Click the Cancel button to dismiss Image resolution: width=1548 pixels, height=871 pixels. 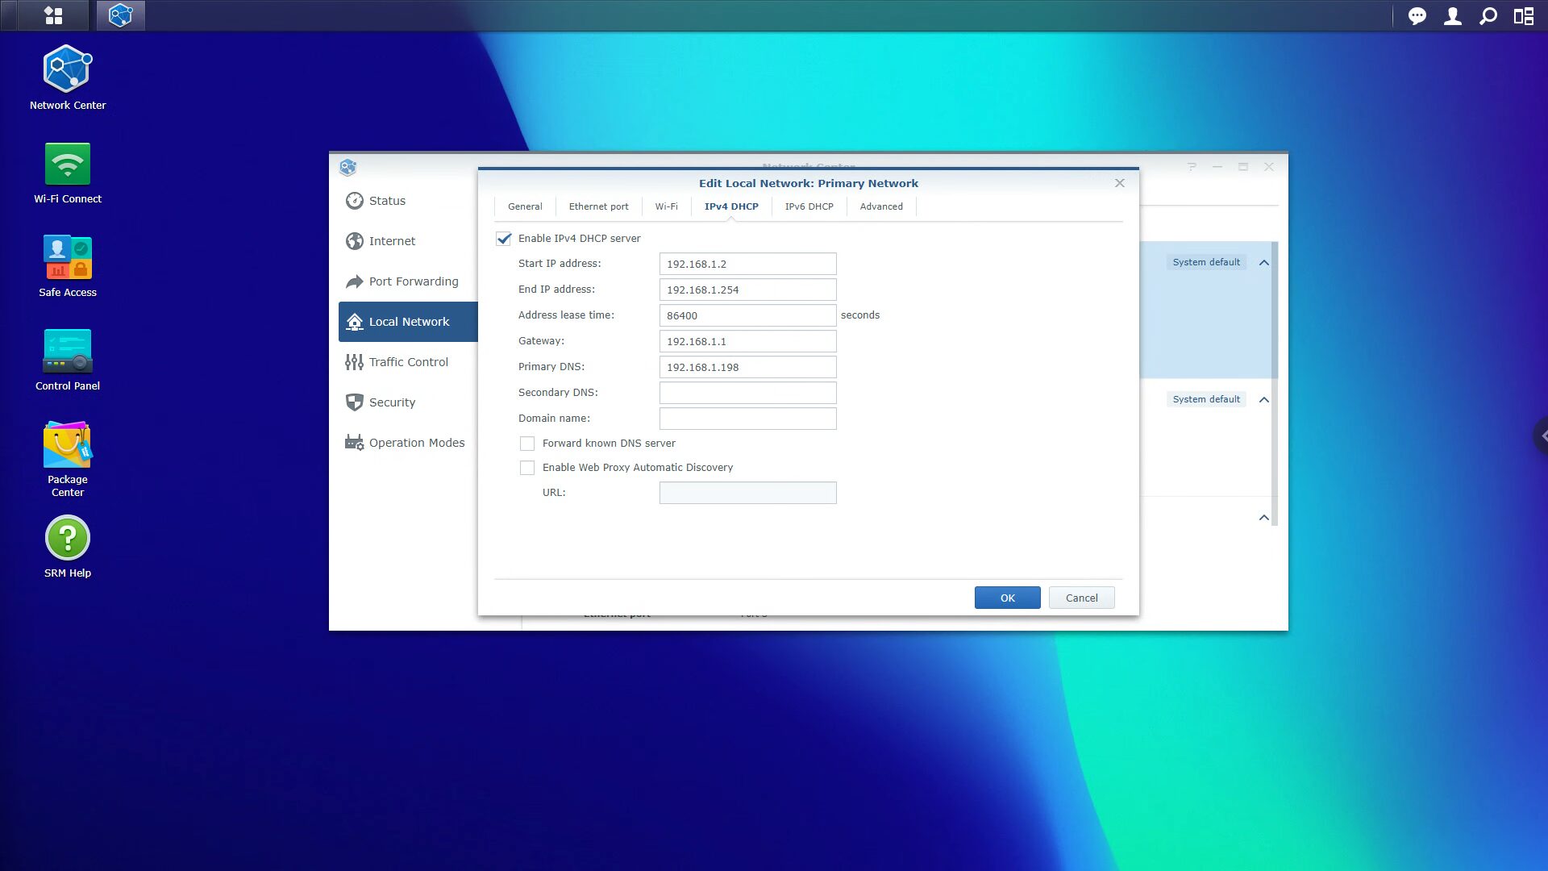click(1082, 598)
